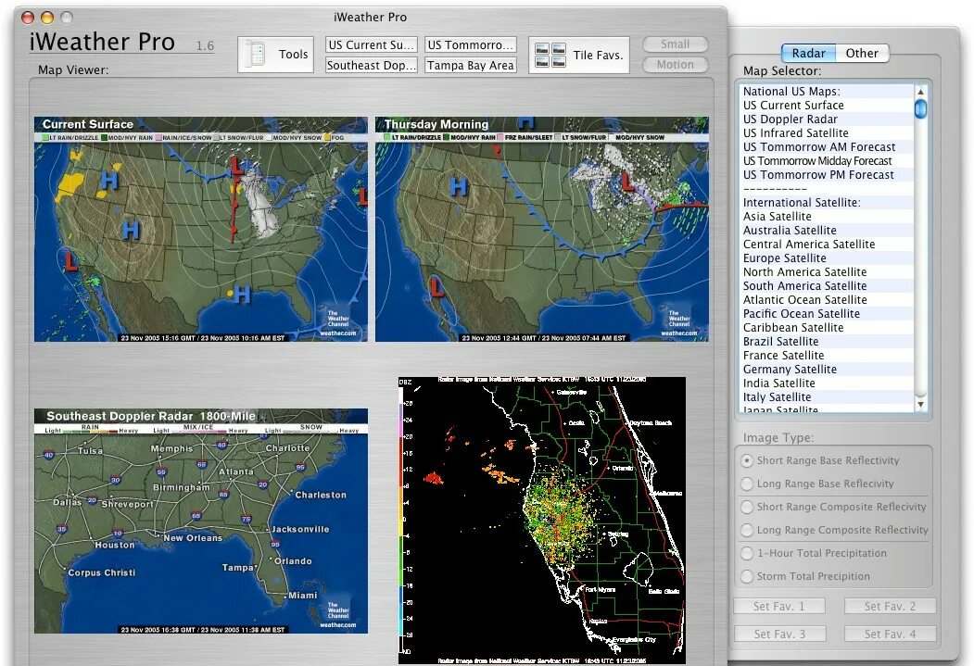The width and height of the screenshot is (974, 666).
Task: Choose US Tommorrow Midday Forecast
Action: click(826, 161)
